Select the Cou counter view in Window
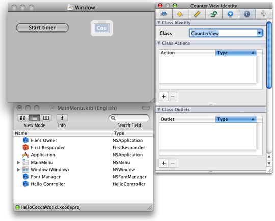275x221 pixels. tap(102, 28)
